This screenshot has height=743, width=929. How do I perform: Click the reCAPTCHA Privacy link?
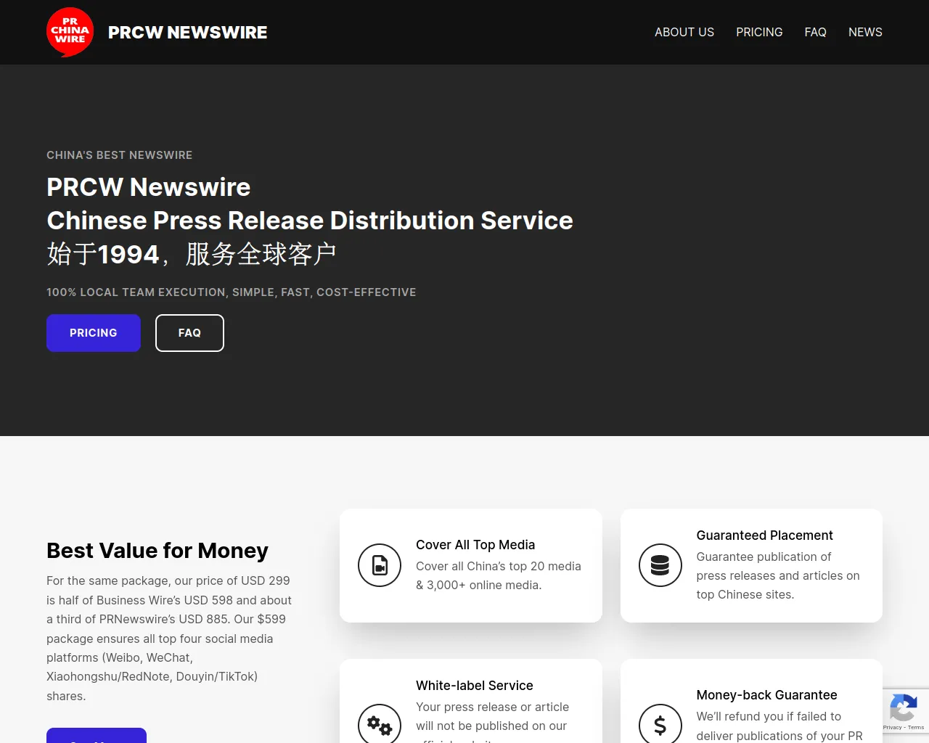892,727
